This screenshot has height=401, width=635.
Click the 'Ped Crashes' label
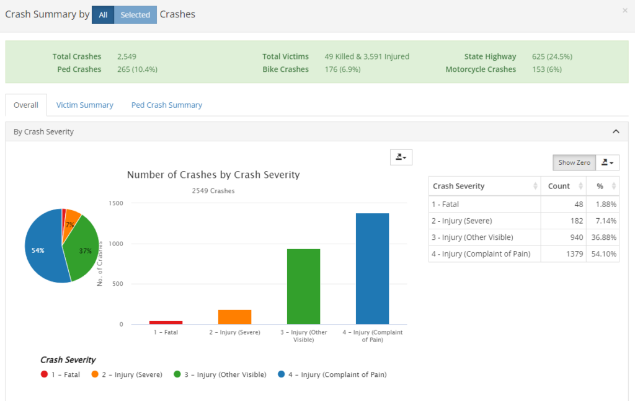pyautogui.click(x=79, y=69)
